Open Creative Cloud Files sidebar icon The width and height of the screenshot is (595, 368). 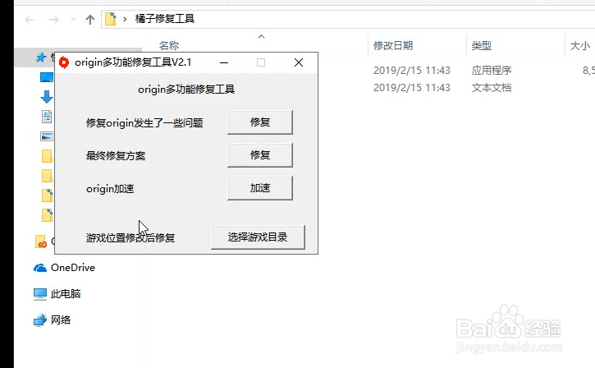tap(41, 241)
